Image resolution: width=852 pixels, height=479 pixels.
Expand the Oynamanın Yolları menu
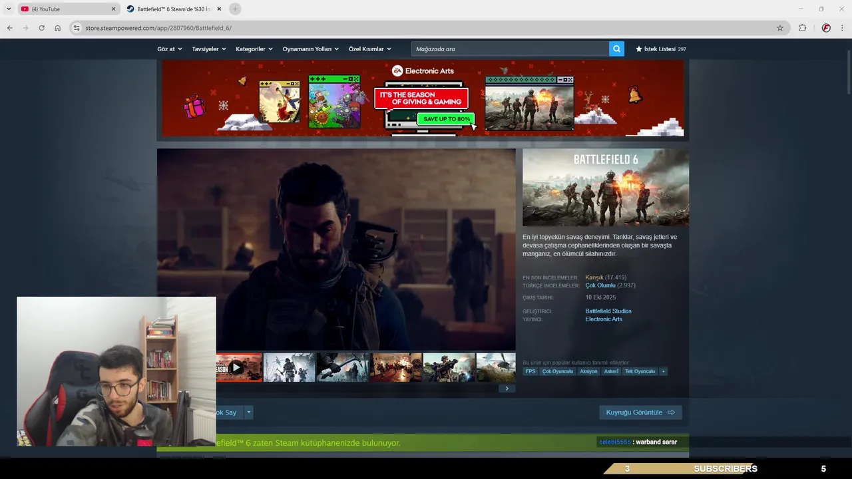click(311, 49)
